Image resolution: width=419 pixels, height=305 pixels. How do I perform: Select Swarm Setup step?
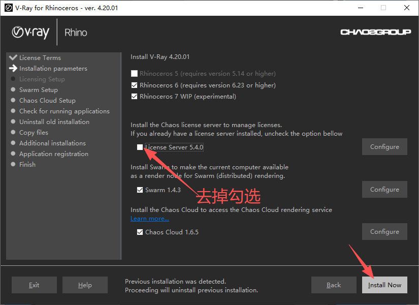(39, 90)
